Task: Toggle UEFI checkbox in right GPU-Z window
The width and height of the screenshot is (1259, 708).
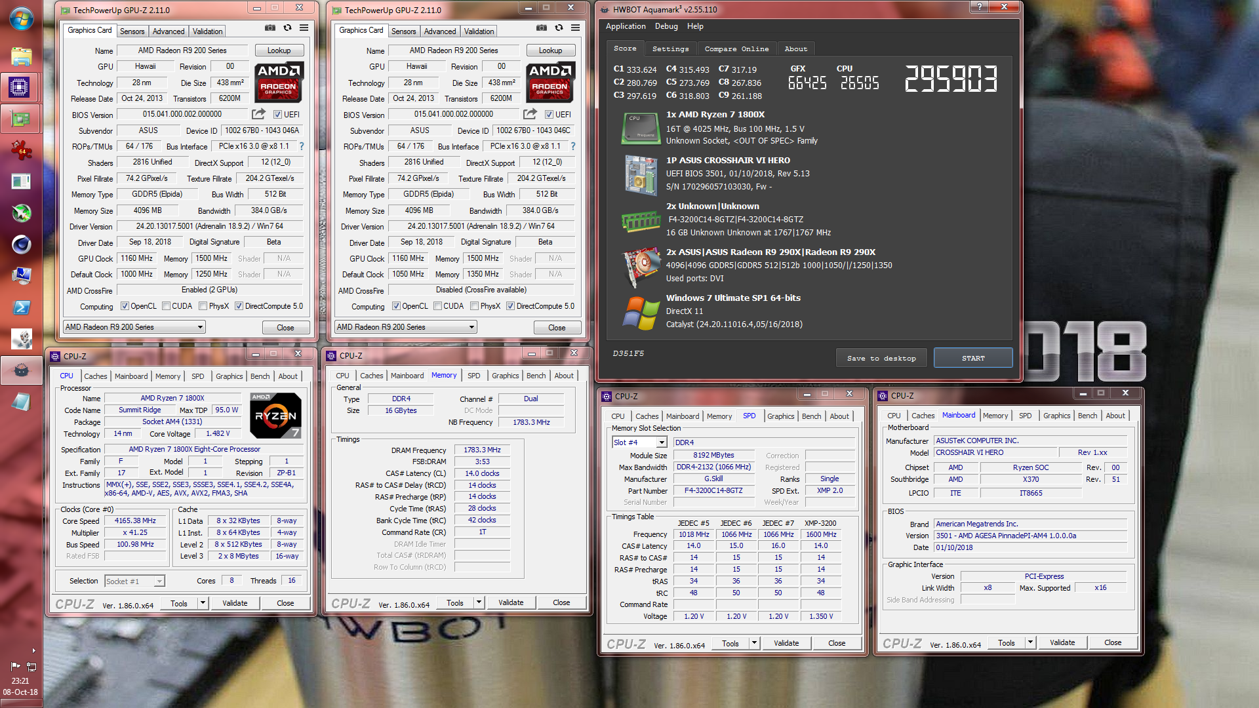Action: click(x=549, y=115)
